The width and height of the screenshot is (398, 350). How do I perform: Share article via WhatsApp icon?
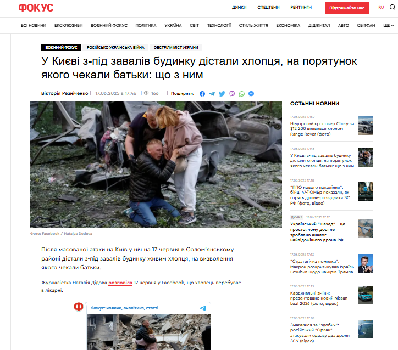click(242, 94)
